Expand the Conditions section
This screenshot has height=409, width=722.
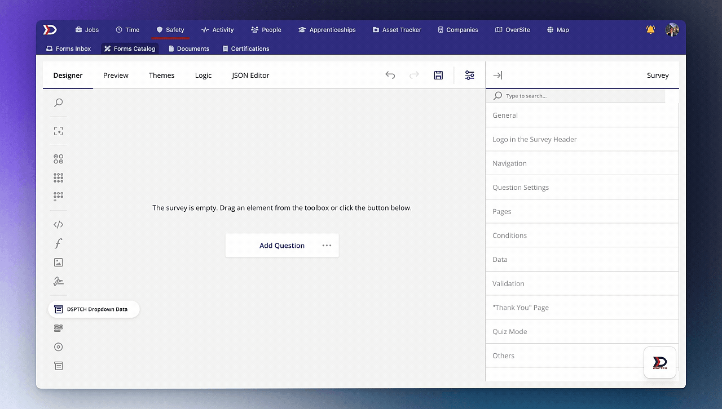[x=582, y=235]
